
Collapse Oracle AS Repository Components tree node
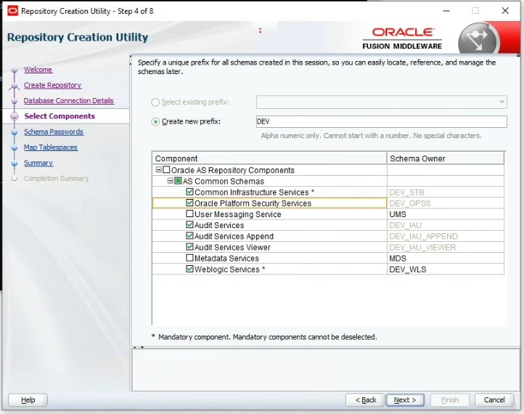(159, 170)
